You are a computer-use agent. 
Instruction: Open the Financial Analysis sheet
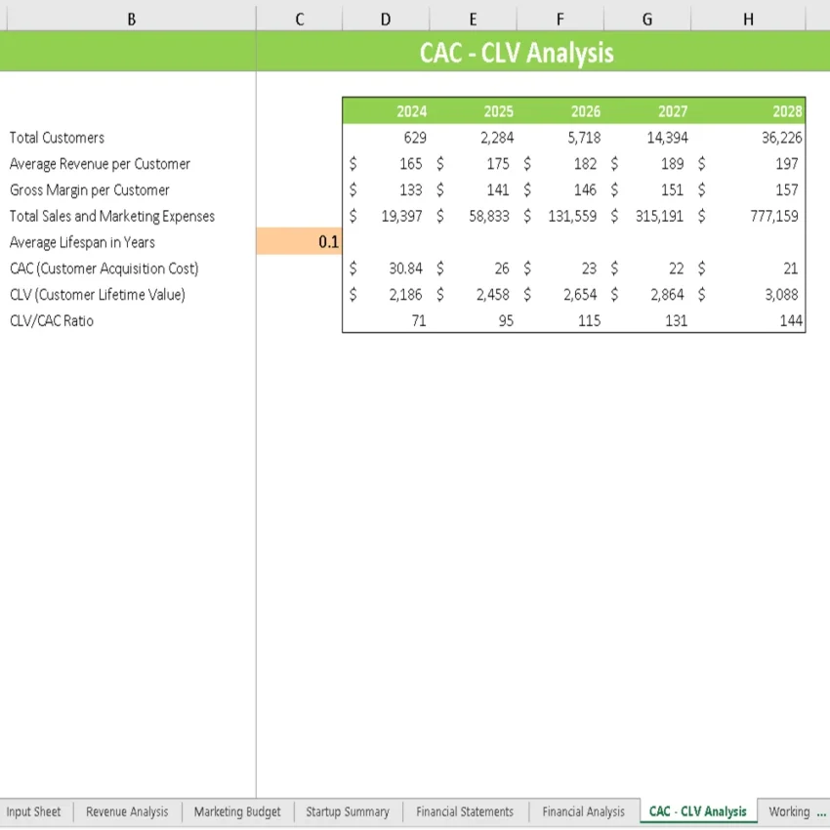click(583, 811)
